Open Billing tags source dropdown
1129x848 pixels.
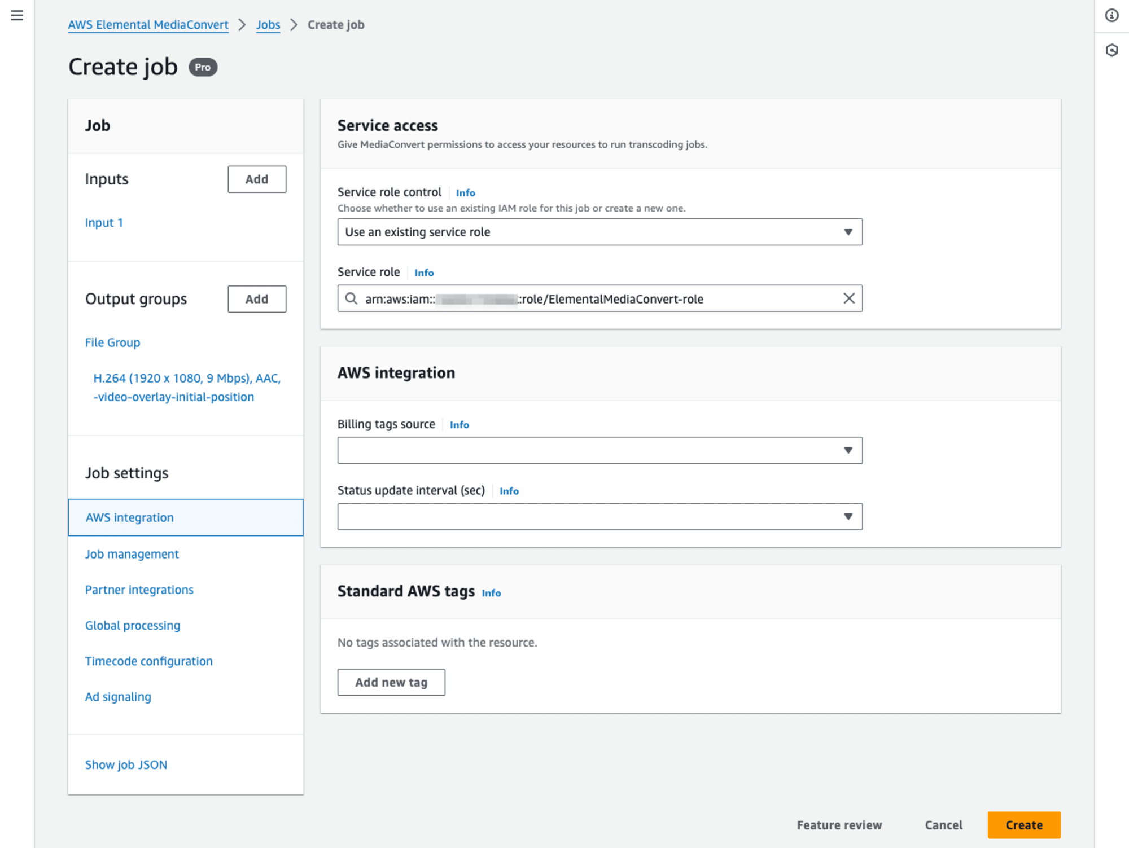[x=599, y=450]
